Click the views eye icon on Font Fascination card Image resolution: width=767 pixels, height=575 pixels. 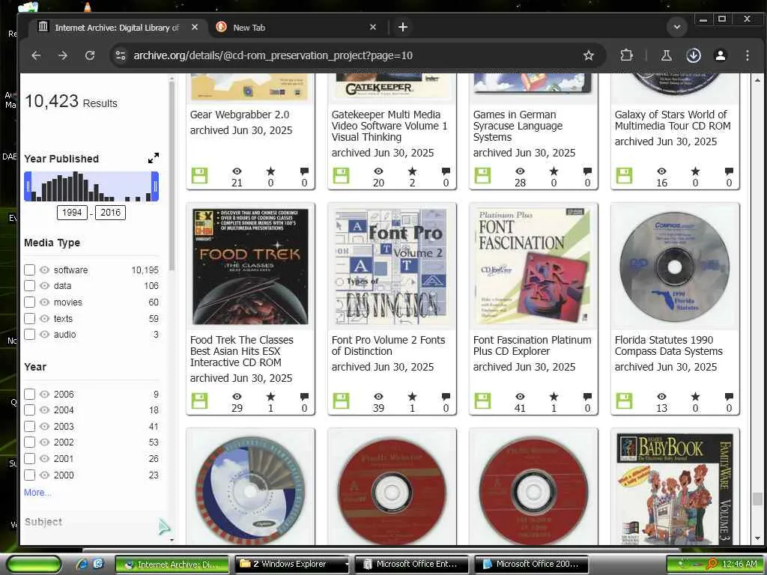click(520, 397)
